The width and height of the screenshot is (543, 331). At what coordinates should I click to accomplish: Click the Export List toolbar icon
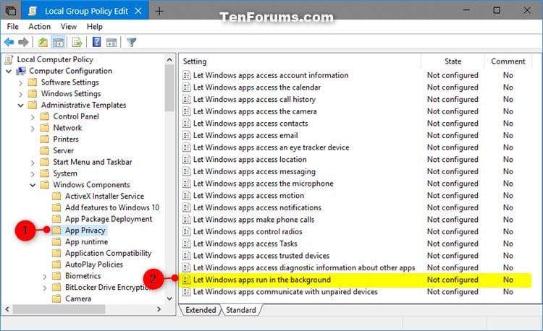pyautogui.click(x=77, y=43)
